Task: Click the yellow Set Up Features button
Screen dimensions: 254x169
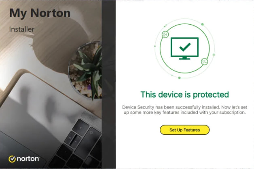Action: 184,130
